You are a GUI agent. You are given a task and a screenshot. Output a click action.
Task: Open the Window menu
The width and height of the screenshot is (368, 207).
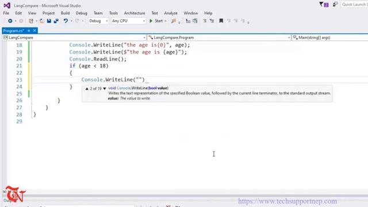190,13
